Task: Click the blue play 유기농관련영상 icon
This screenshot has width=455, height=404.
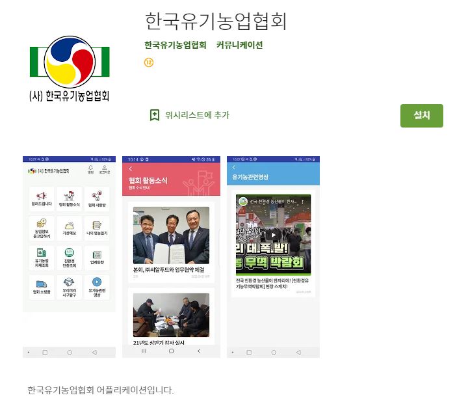Action: (97, 282)
